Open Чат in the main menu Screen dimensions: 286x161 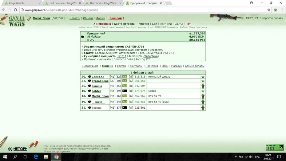[x=188, y=24]
